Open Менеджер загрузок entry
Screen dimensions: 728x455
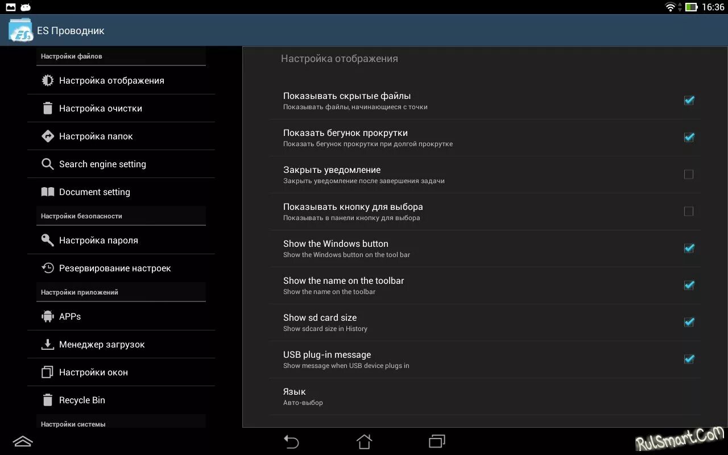pyautogui.click(x=121, y=345)
